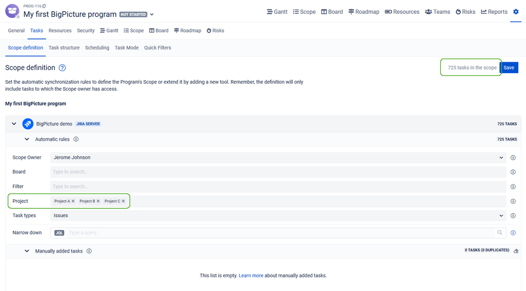The height and width of the screenshot is (291, 526).
Task: Select the Scope definition sub-tab
Action: tap(25, 48)
